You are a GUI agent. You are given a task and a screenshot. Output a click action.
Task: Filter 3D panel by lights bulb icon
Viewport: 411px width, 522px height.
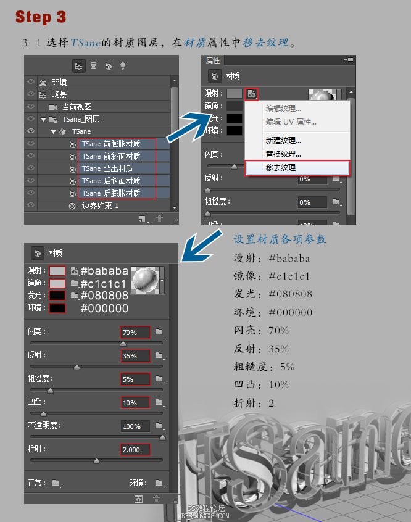[x=123, y=66]
